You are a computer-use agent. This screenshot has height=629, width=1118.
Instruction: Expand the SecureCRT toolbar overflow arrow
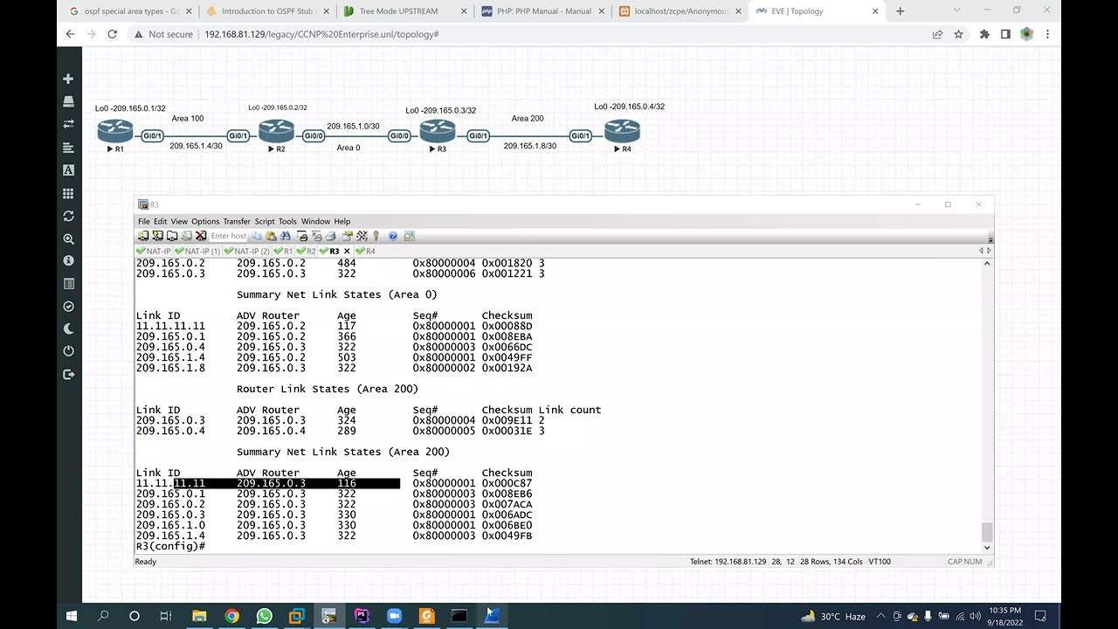[990, 238]
